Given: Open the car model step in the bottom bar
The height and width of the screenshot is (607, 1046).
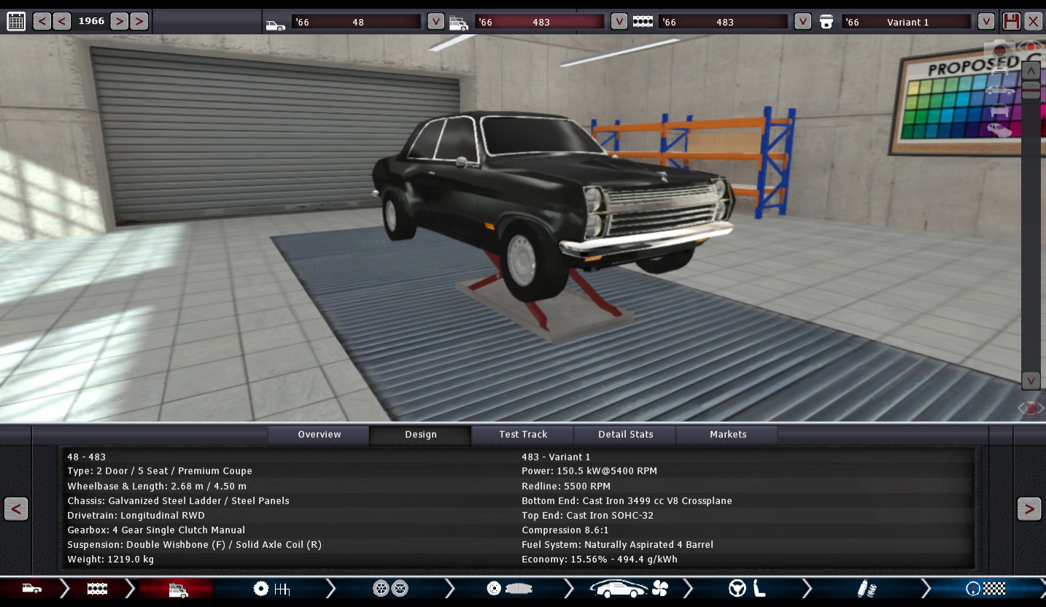Looking at the screenshot, I should [31, 589].
